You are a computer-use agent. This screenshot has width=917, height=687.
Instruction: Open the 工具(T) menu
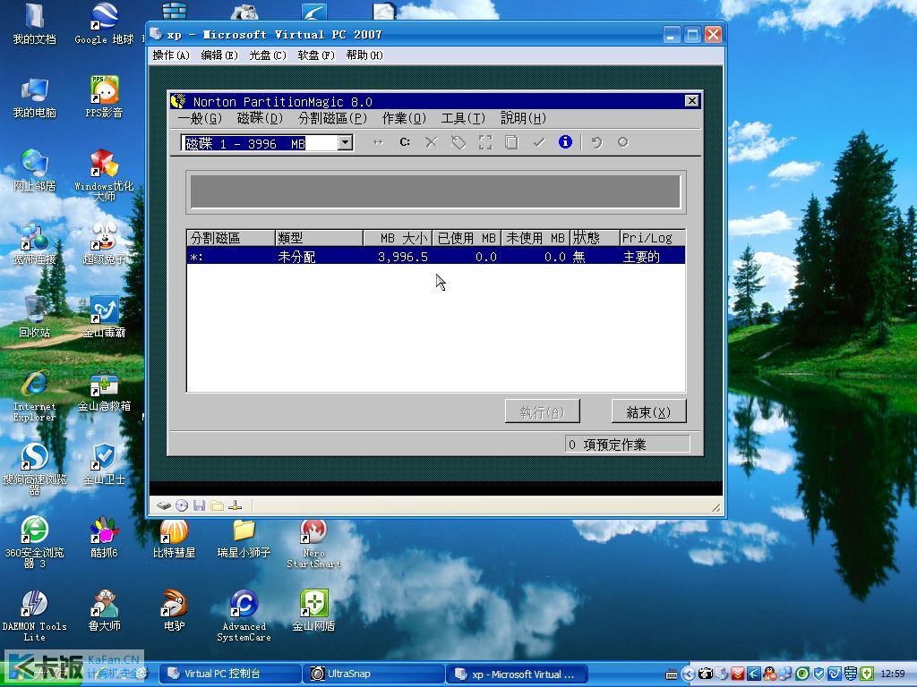pyautogui.click(x=463, y=119)
